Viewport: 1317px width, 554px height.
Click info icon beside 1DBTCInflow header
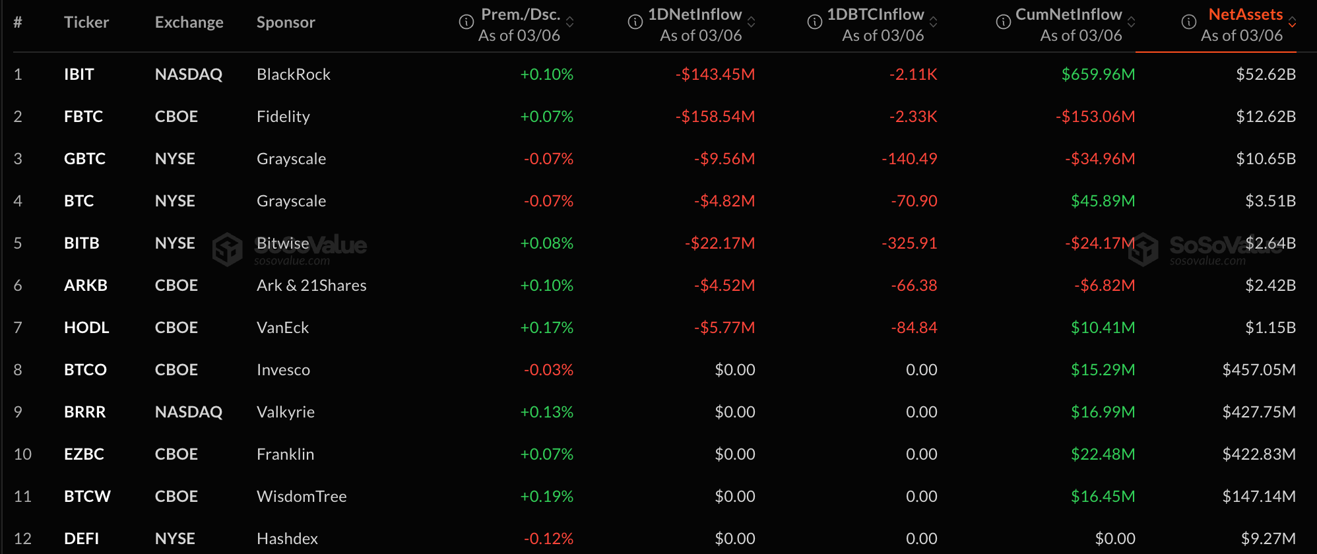pos(815,22)
